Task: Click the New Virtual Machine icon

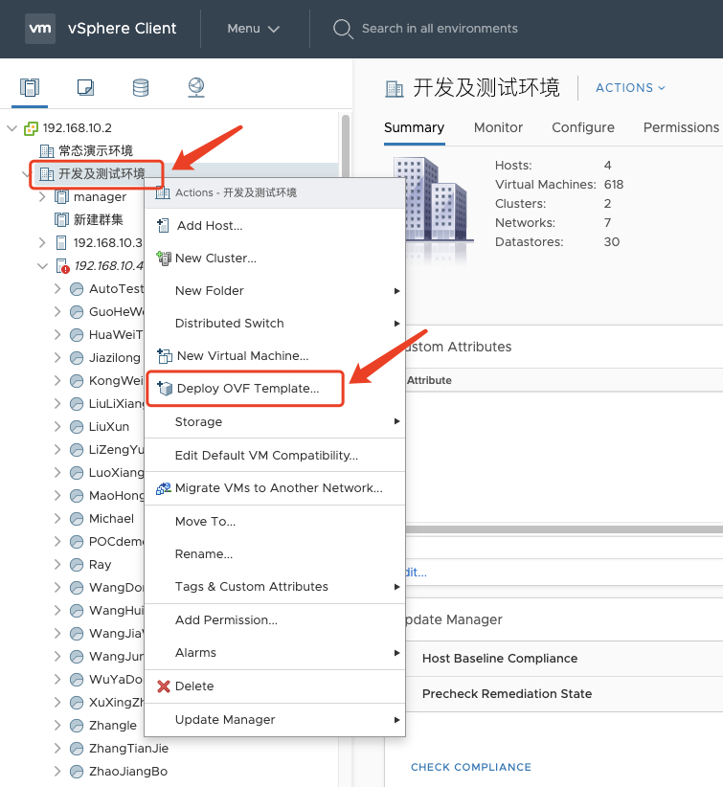Action: [164, 356]
